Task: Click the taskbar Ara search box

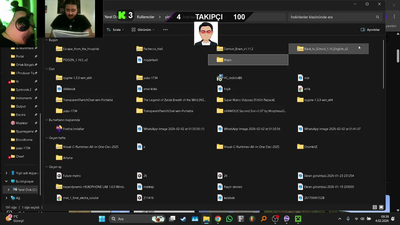Action: (x=137, y=219)
